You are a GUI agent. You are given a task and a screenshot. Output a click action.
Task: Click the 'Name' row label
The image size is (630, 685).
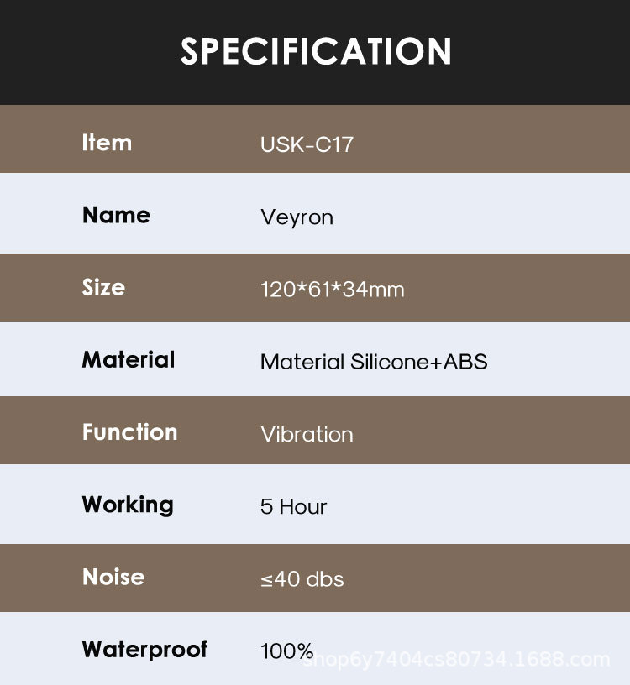coord(116,215)
